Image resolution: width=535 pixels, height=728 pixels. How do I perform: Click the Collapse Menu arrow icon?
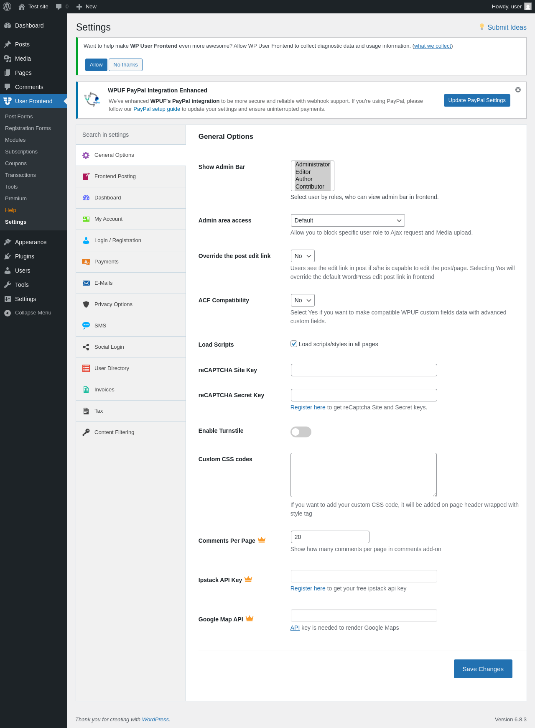8,313
